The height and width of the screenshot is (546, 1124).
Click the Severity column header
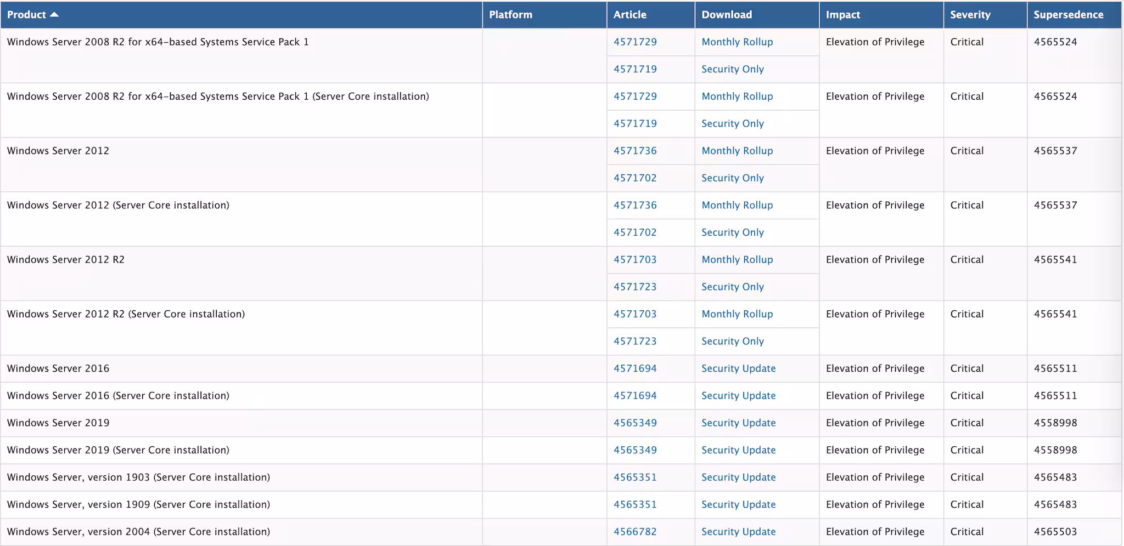point(970,15)
